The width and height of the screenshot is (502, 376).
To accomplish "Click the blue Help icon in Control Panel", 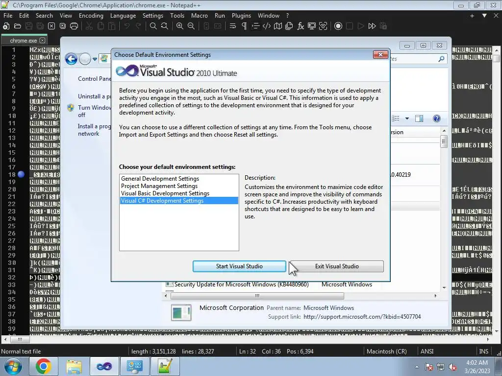I will 436,118.
